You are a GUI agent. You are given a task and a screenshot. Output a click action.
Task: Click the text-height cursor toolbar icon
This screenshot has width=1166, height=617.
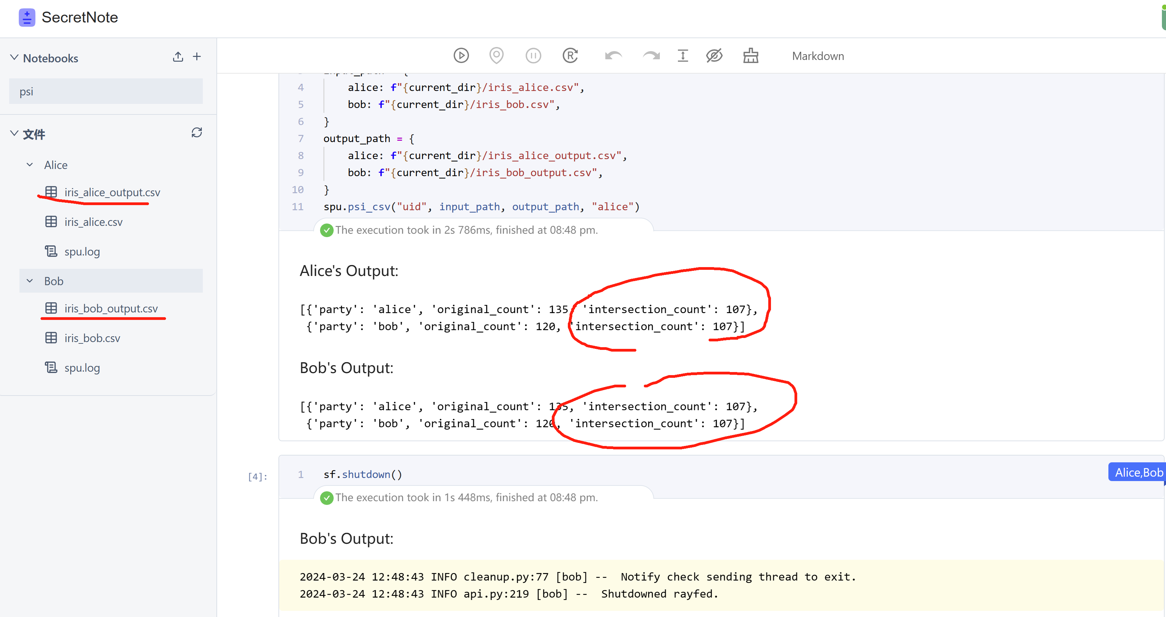[683, 56]
